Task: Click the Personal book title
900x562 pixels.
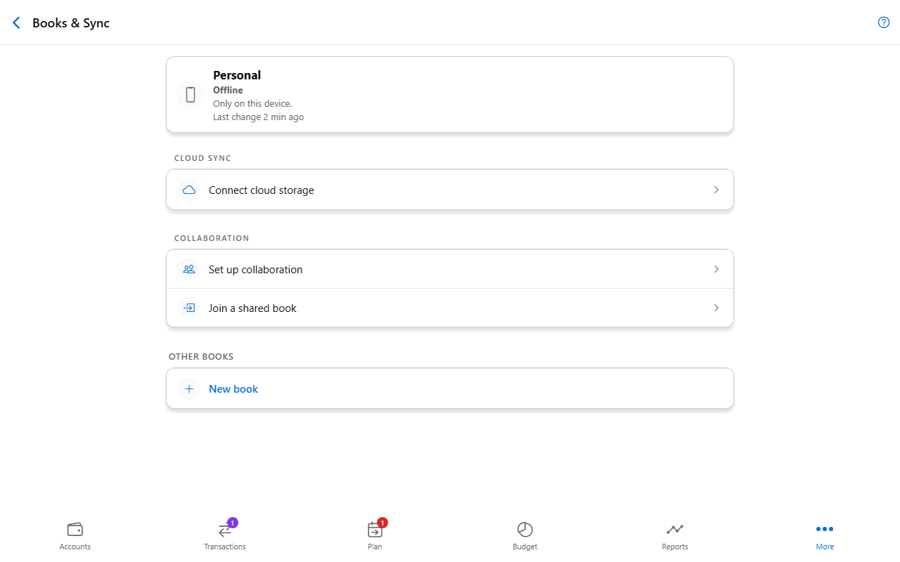Action: click(237, 75)
